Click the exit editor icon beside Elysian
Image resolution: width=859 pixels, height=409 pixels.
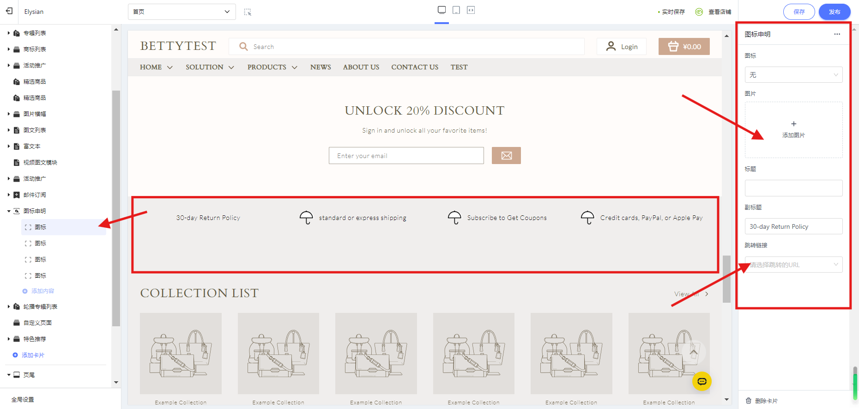(x=9, y=11)
